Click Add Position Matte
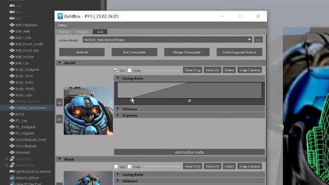The image size is (329, 185). point(189,152)
